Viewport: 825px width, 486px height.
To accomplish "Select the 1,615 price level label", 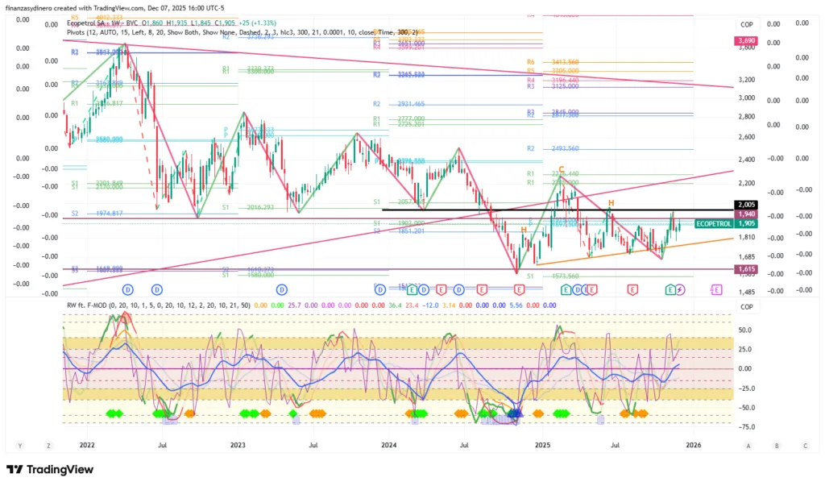I will point(745,269).
